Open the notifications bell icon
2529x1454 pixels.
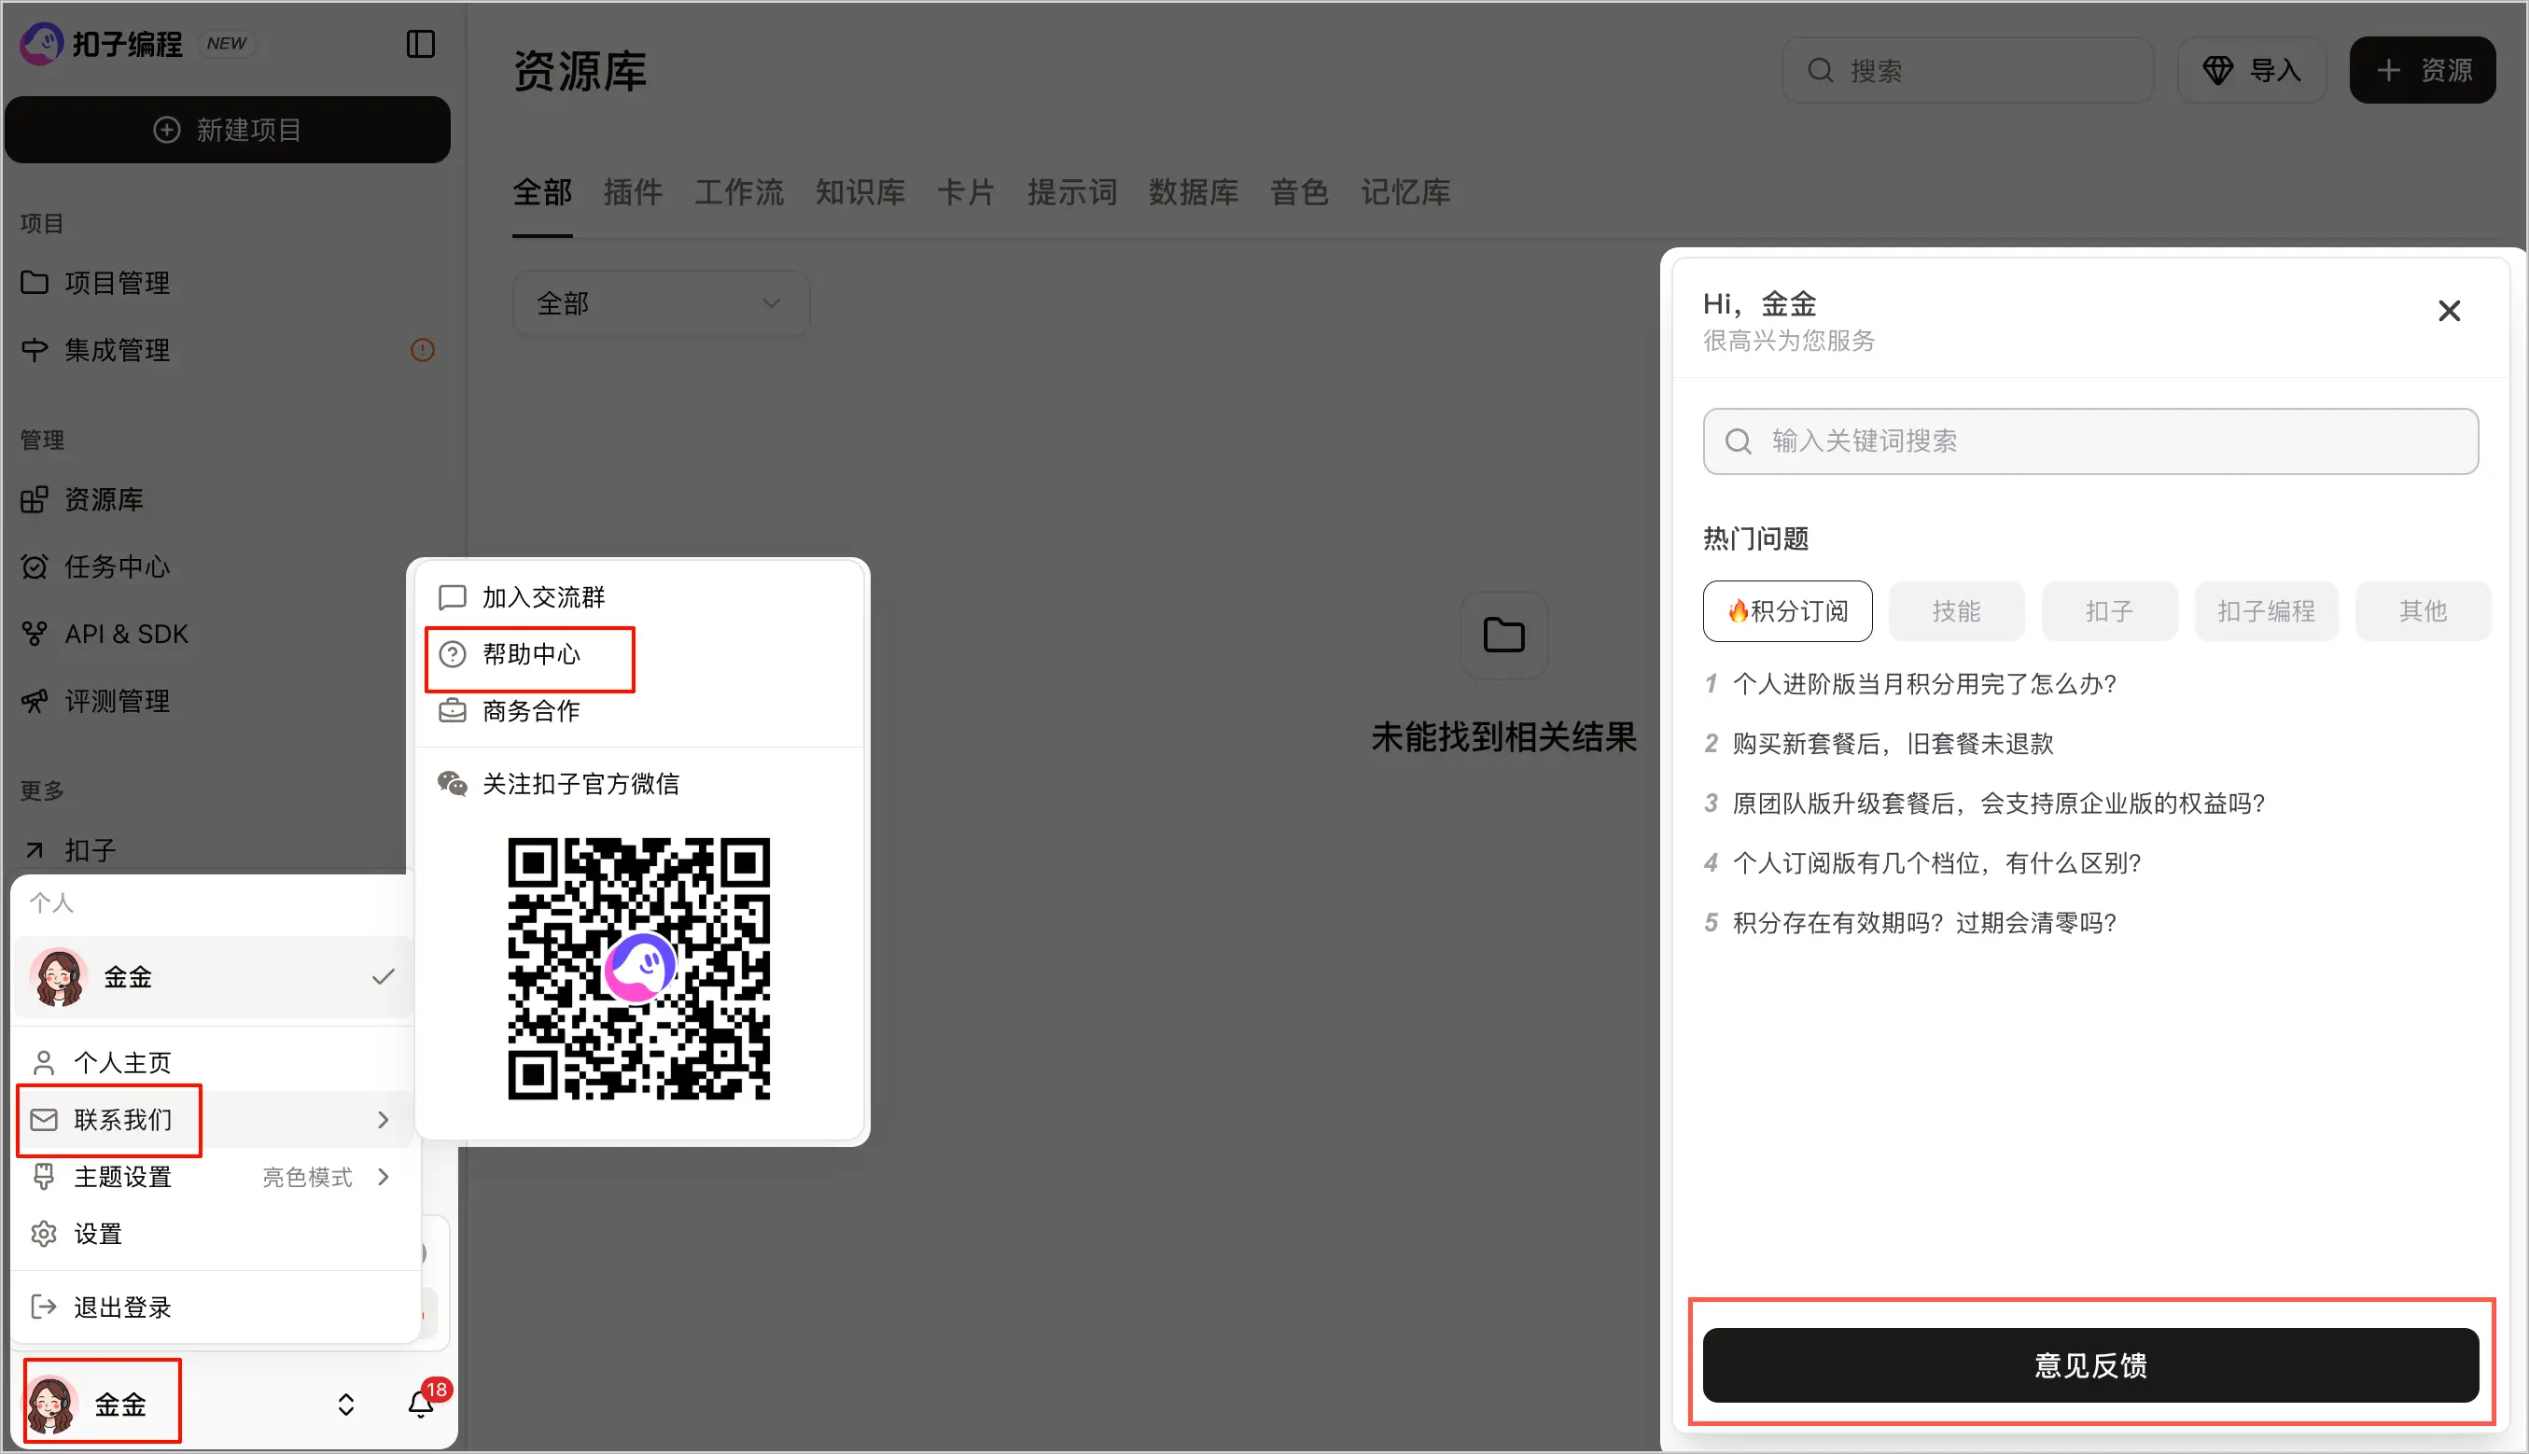tap(420, 1404)
